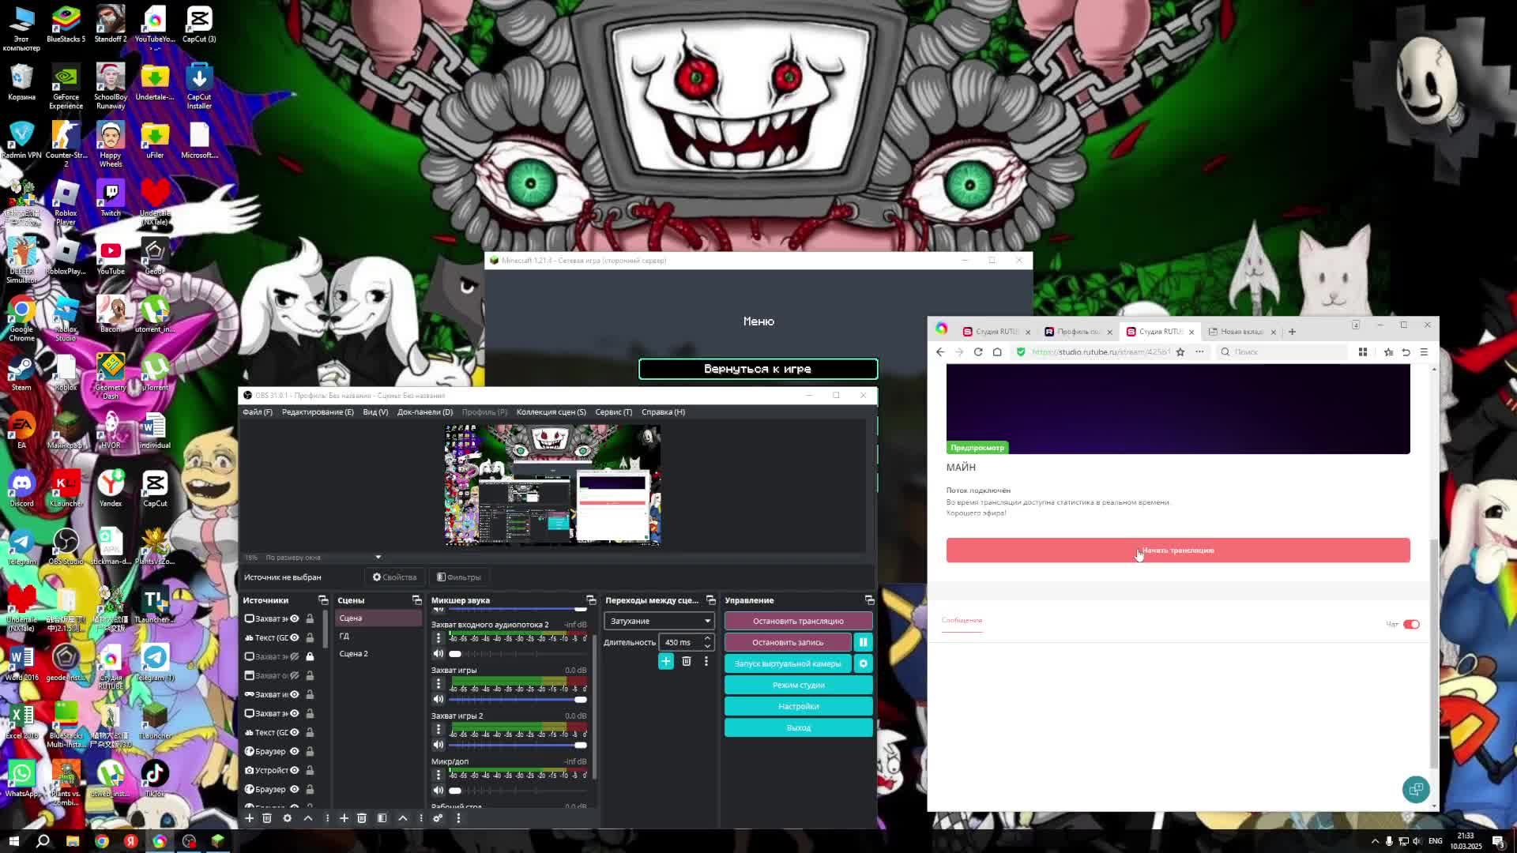Increase transition duration with stepper arrow
1517x853 pixels.
[x=707, y=638]
